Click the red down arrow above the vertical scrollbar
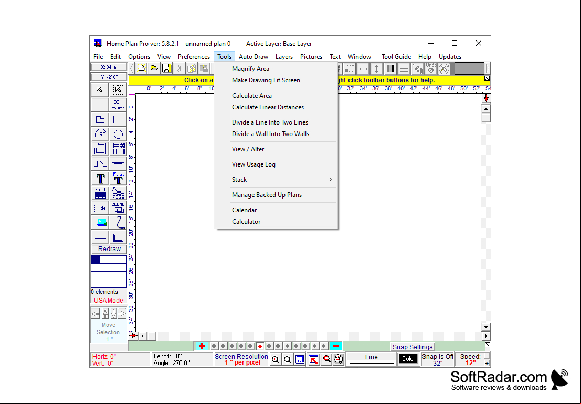 (x=486, y=98)
